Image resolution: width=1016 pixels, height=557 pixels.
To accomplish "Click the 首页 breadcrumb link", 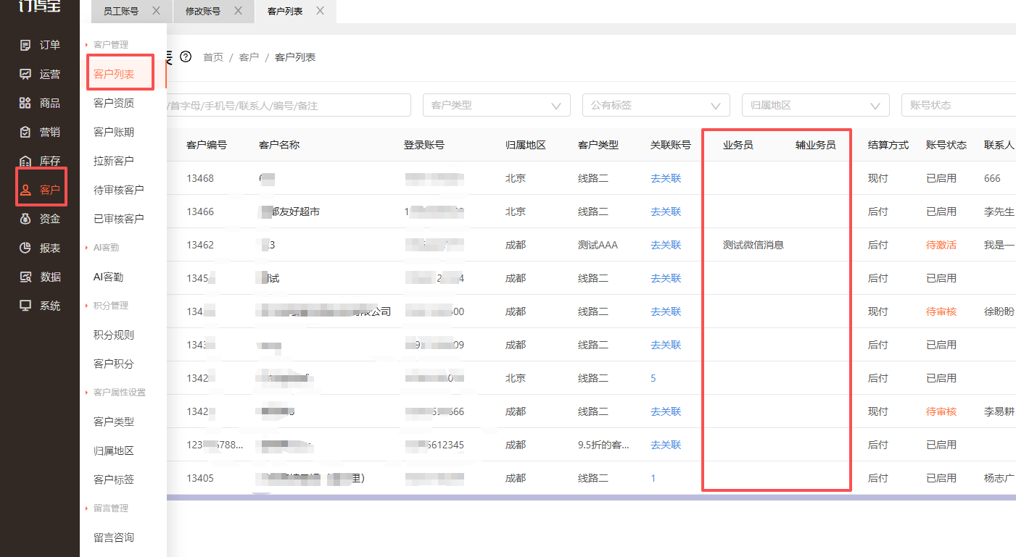I will coord(213,57).
